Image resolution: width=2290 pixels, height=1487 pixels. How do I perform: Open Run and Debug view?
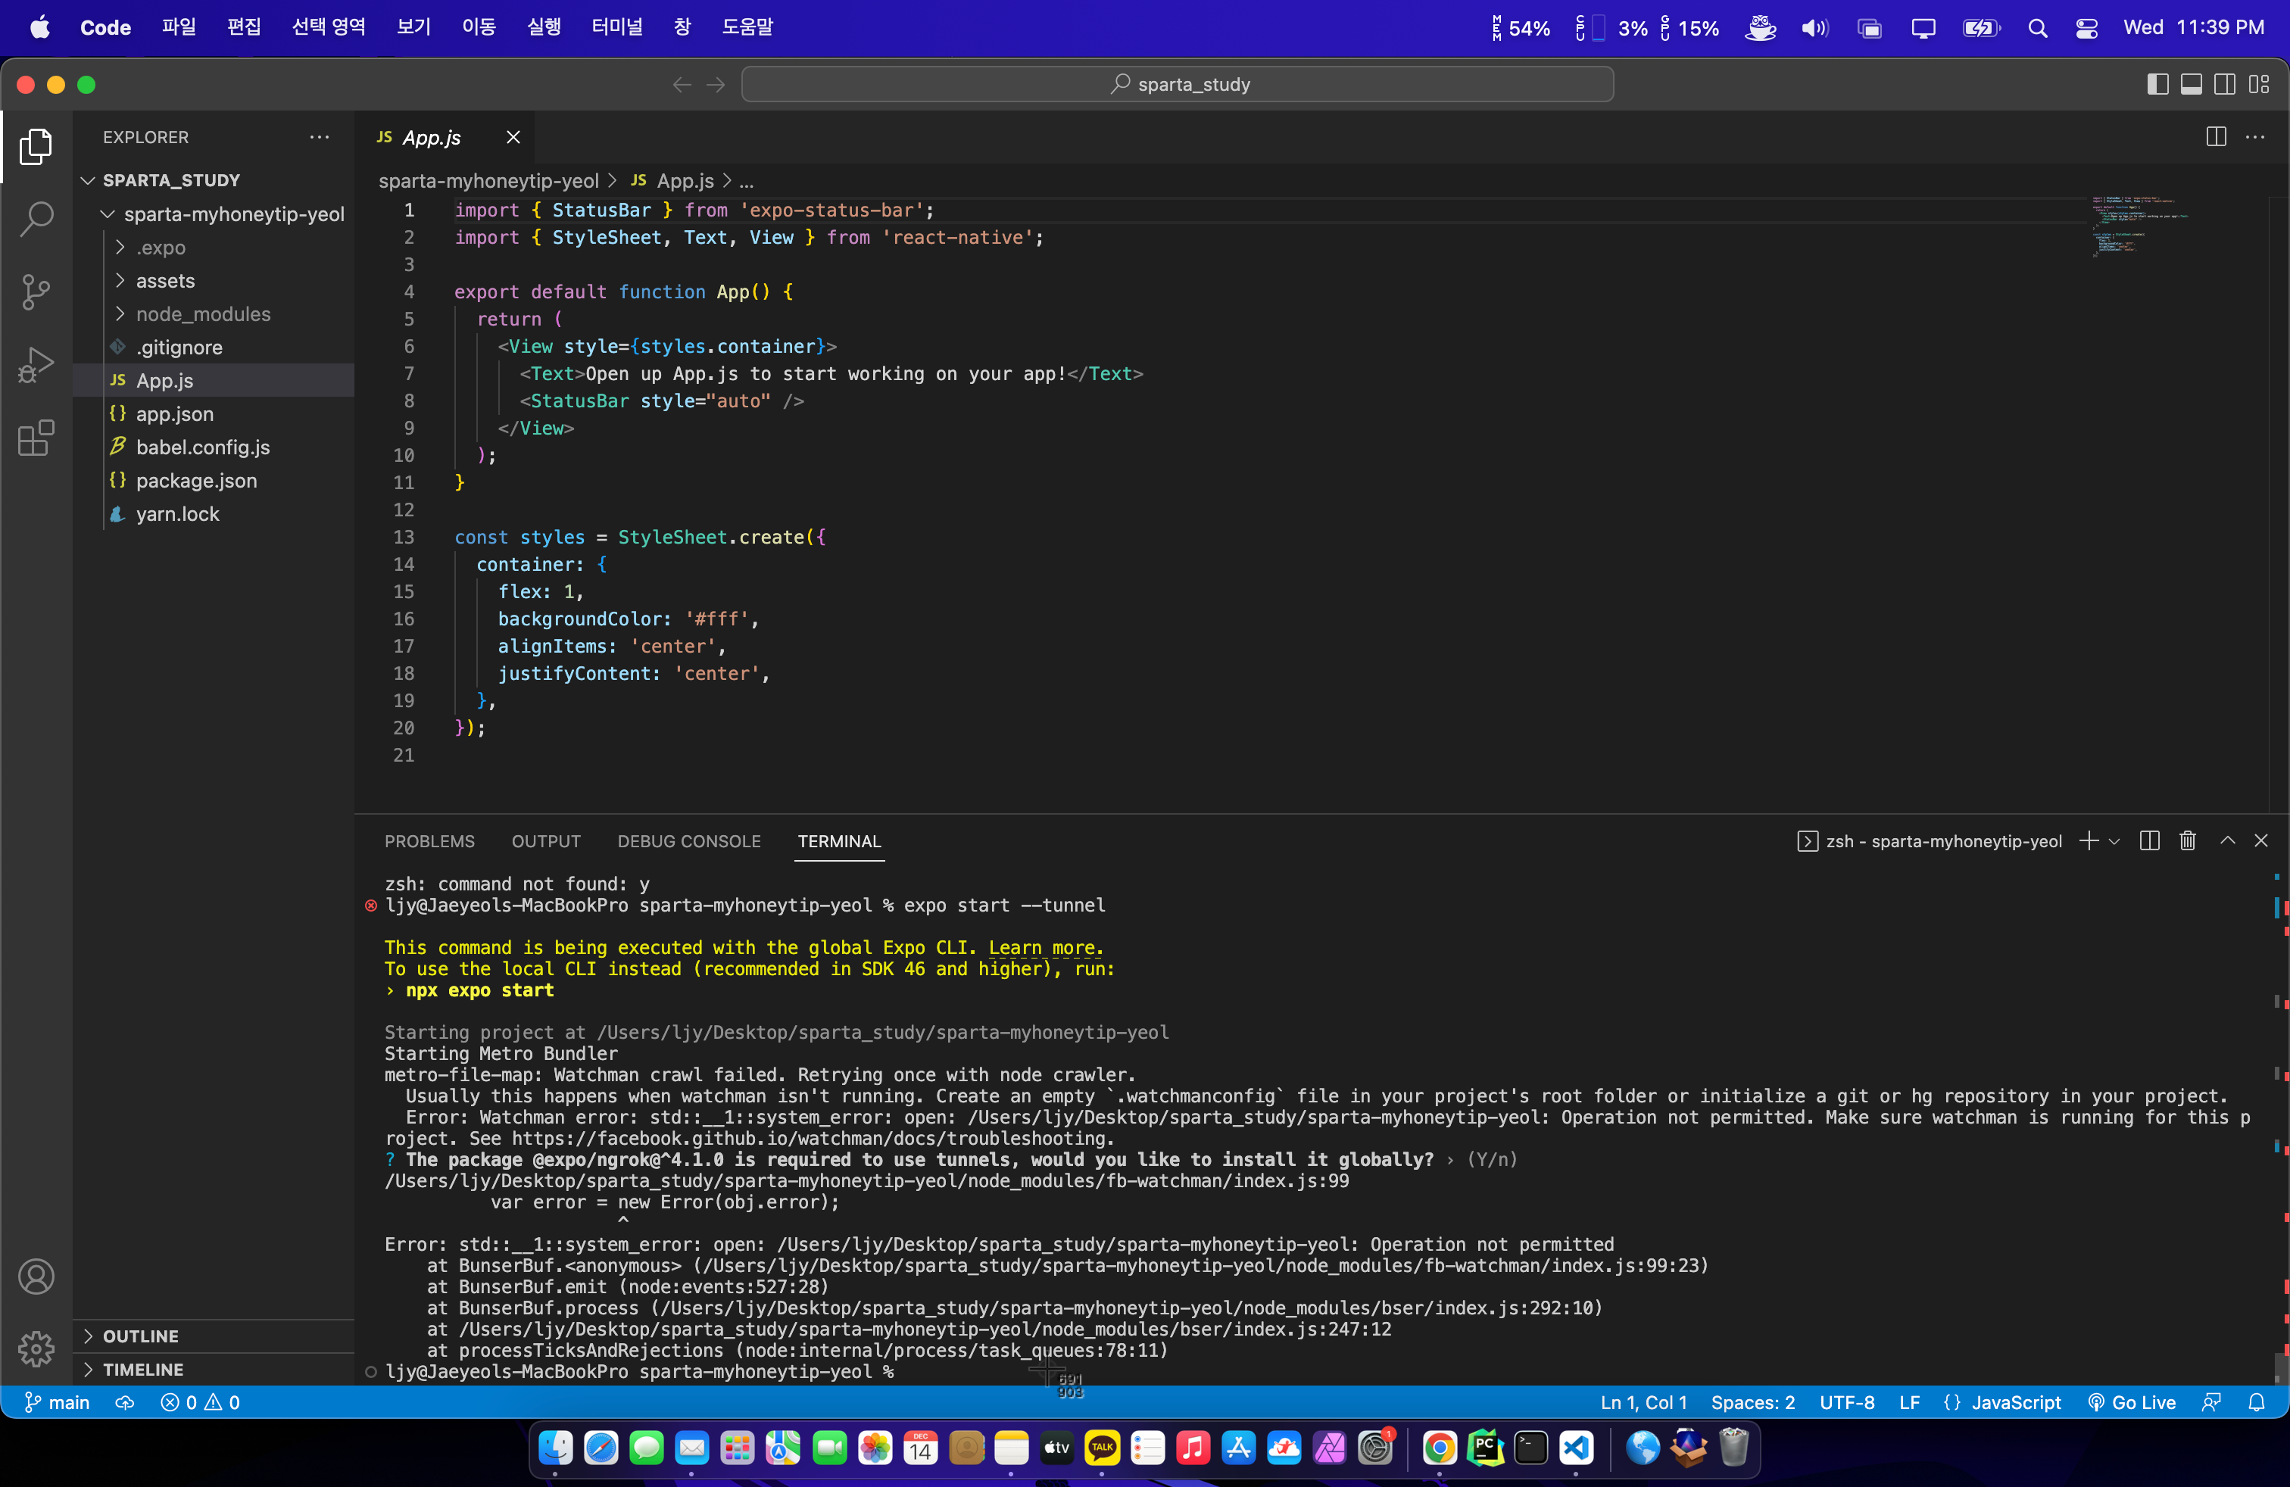36,366
